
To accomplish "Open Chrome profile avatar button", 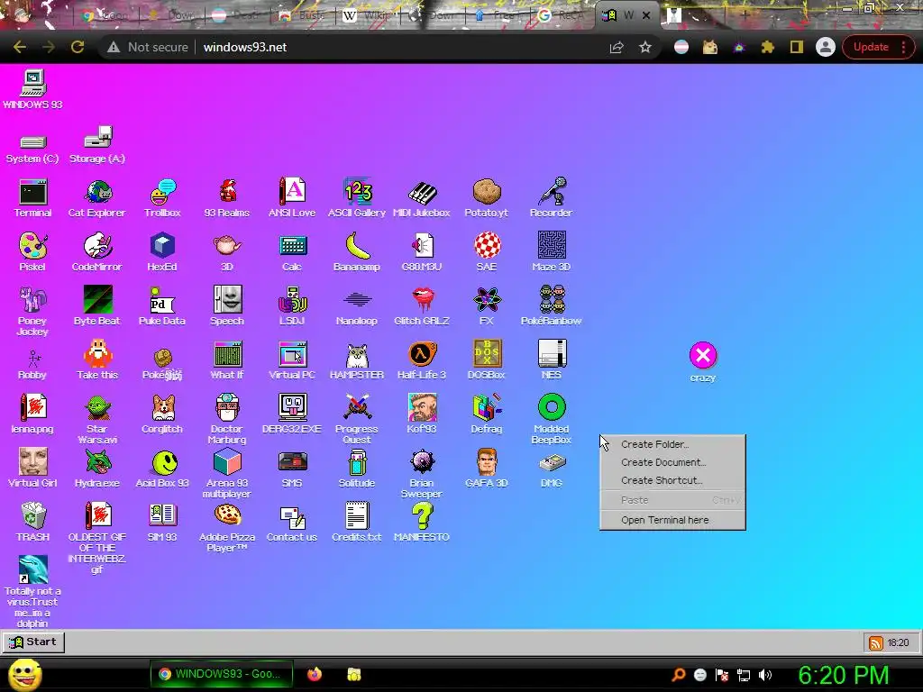I will coord(826,47).
